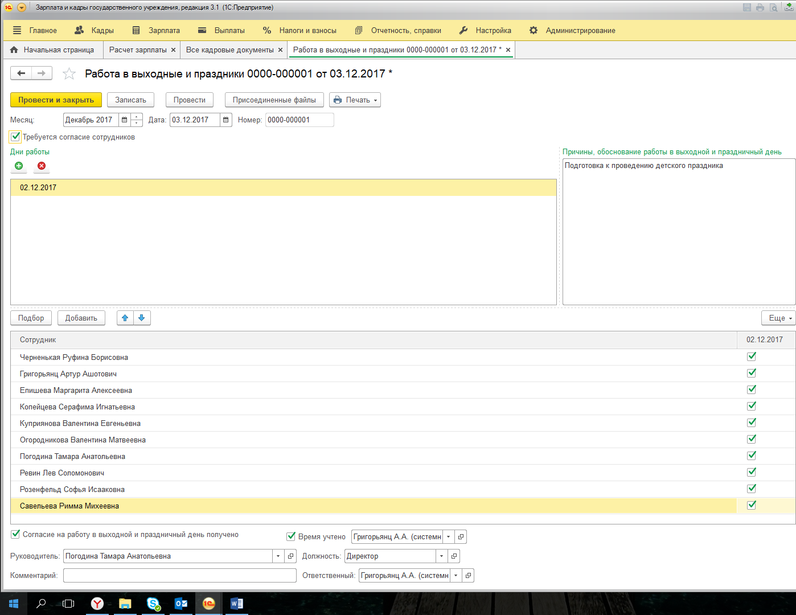The width and height of the screenshot is (796, 615).
Task: Select the 02.12.2017 work day row
Action: point(284,187)
